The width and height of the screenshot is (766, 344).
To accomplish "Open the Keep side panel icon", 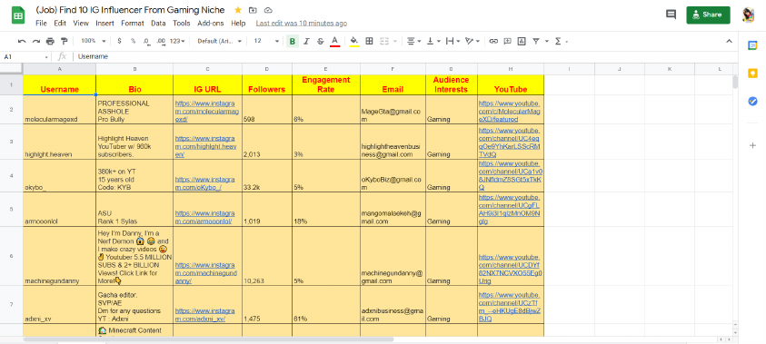I will pyautogui.click(x=752, y=74).
